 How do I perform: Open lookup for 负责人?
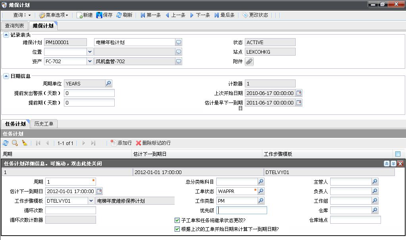tap(375, 191)
